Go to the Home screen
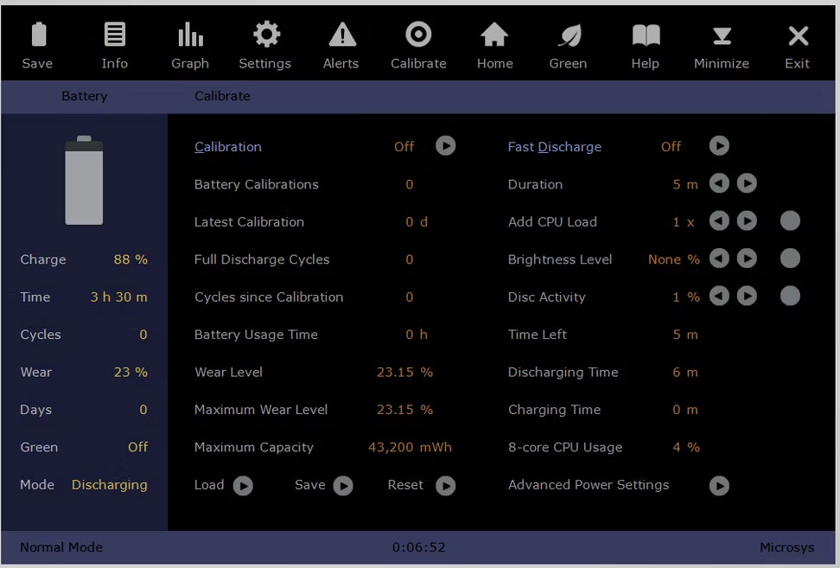Image resolution: width=840 pixels, height=568 pixels. [x=494, y=43]
